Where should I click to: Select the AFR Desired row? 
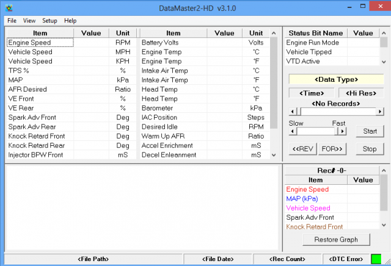[72, 89]
